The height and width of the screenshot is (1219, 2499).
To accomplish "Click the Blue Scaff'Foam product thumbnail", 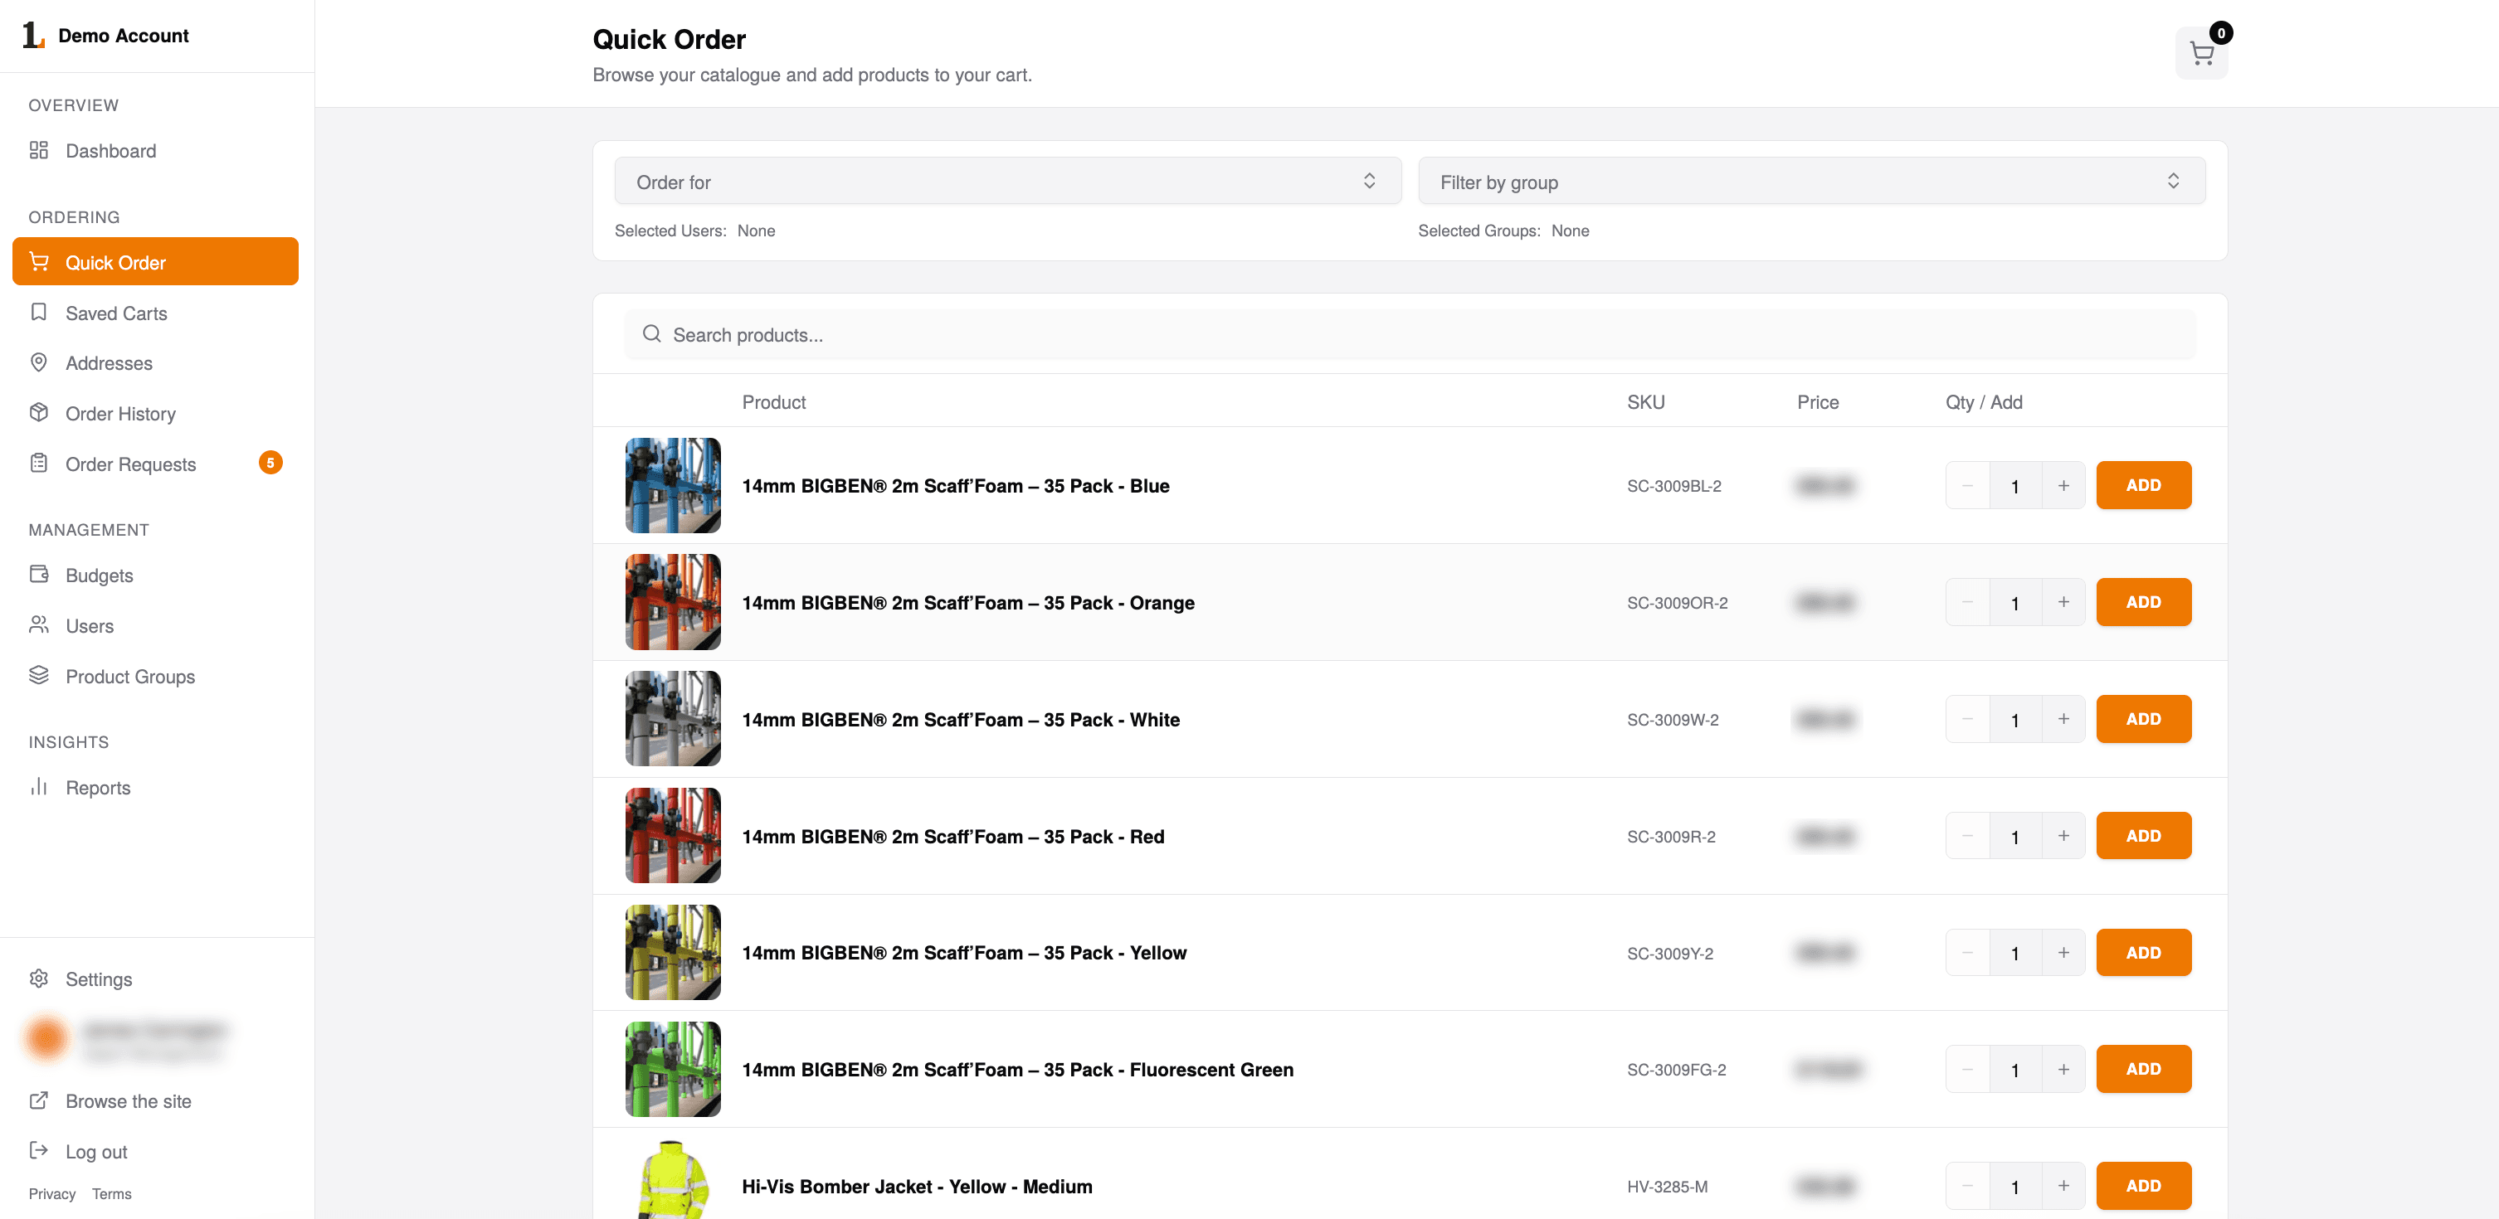I will [x=673, y=485].
